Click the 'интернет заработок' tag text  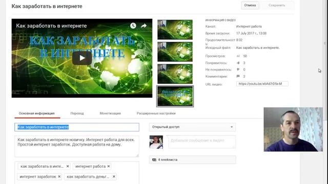38,176
